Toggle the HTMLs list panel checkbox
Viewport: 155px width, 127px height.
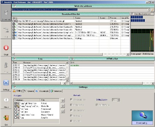coord(73,59)
